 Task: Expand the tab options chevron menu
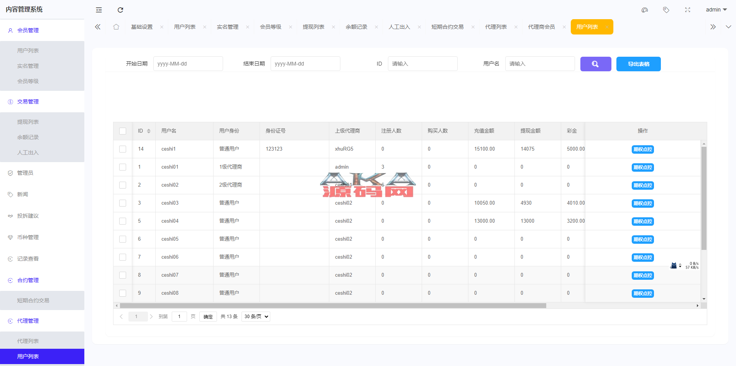(728, 27)
